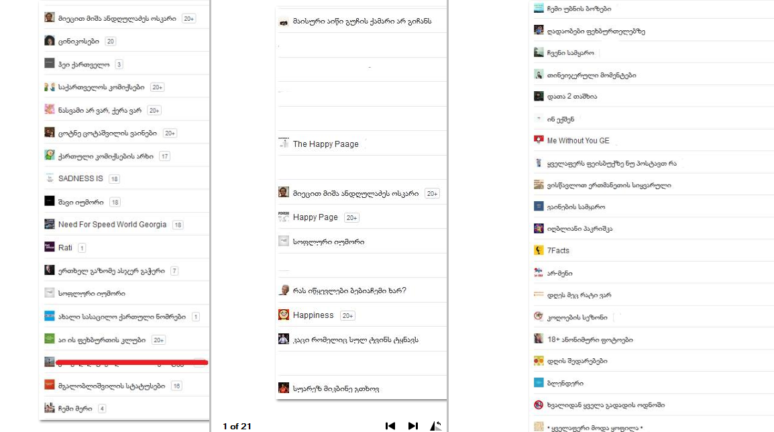Viewport: 774px width, 432px height.
Task: Open Me Without You GE page
Action: pyautogui.click(x=578, y=140)
